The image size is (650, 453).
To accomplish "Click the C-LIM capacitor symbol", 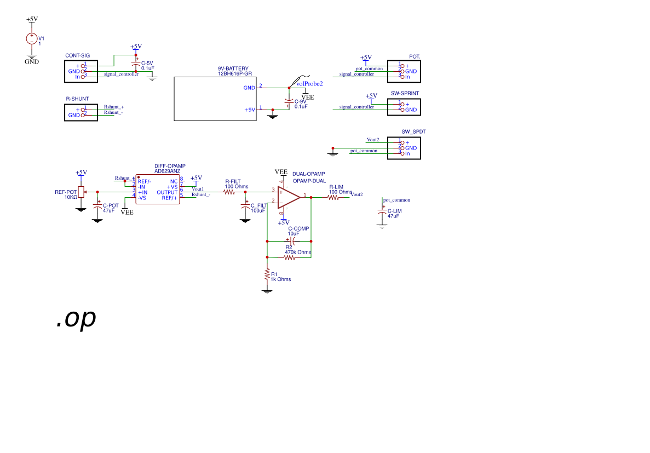I will click(x=382, y=211).
